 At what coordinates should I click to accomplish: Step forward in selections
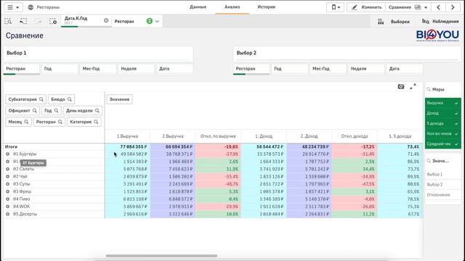[39, 21]
